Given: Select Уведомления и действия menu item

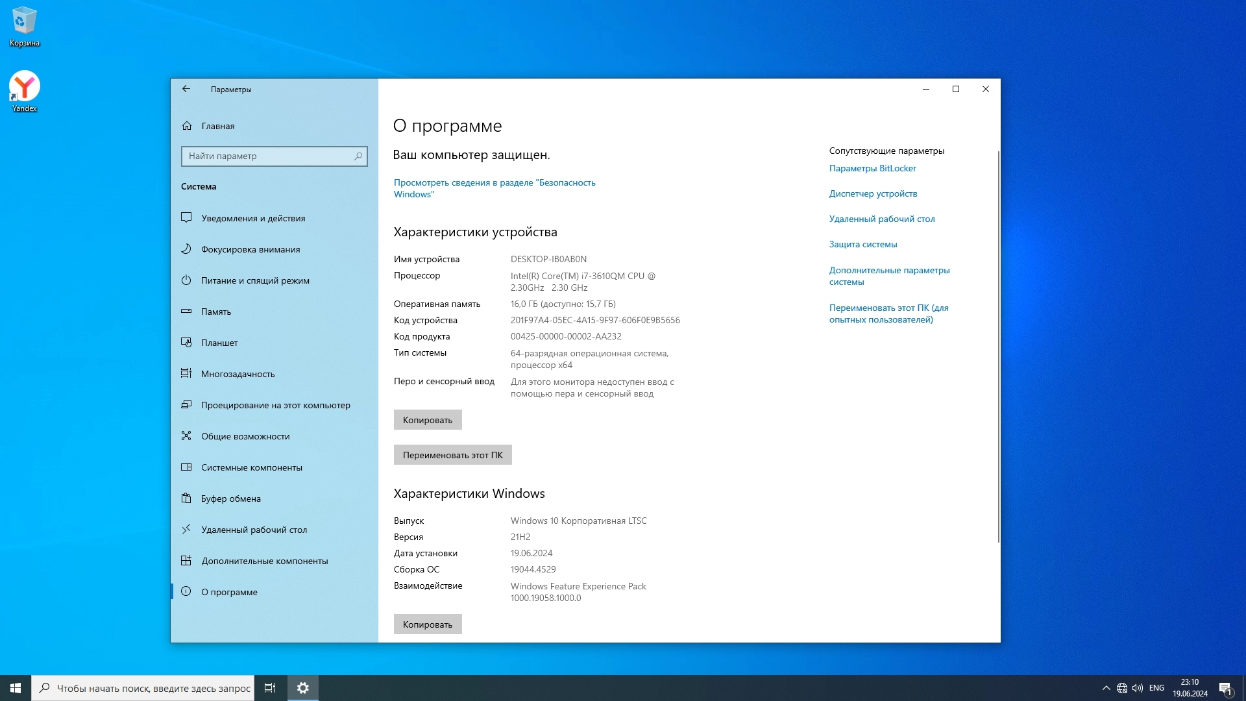Looking at the screenshot, I should click(252, 218).
